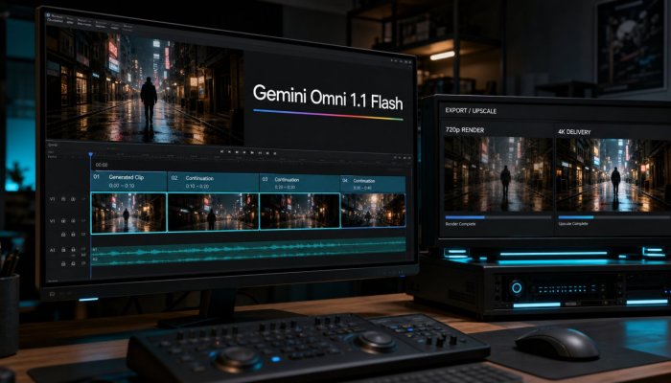Open the 4K DELIVERY preview thumbnail
The height and width of the screenshot is (383, 671).
point(613,175)
